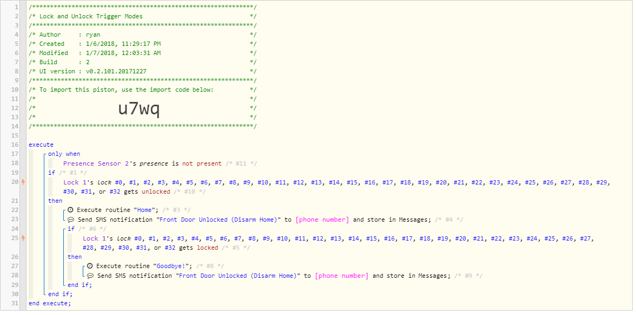The height and width of the screenshot is (315, 637).
Task: Click the "/* #10 */" comment tag
Action: pos(190,191)
